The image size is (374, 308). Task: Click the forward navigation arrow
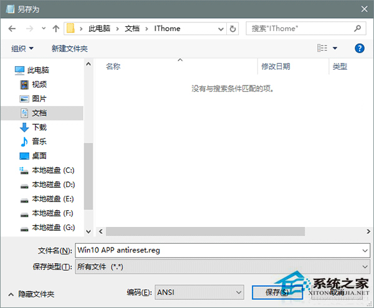(x=29, y=29)
